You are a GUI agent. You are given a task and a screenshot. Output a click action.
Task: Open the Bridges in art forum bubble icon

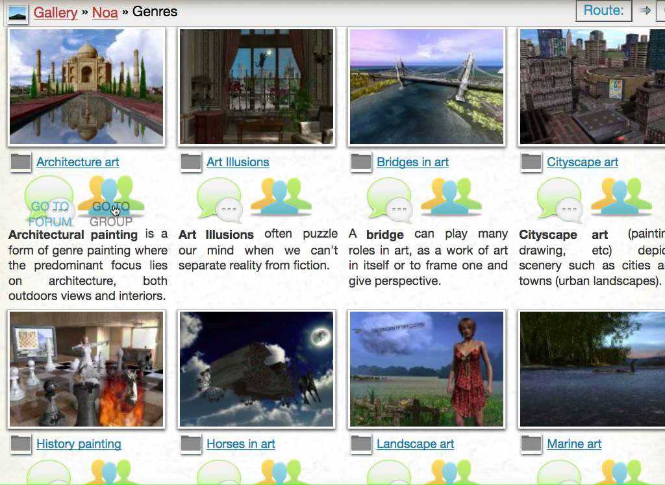tap(390, 197)
